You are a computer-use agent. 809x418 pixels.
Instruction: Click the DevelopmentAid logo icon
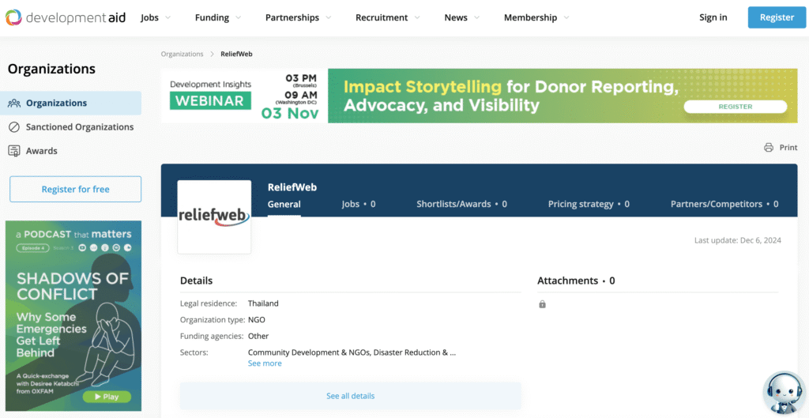13,17
